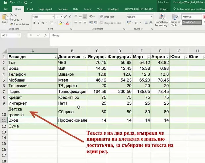
Task: Switch to the Formulas tab
Action: (62, 9)
